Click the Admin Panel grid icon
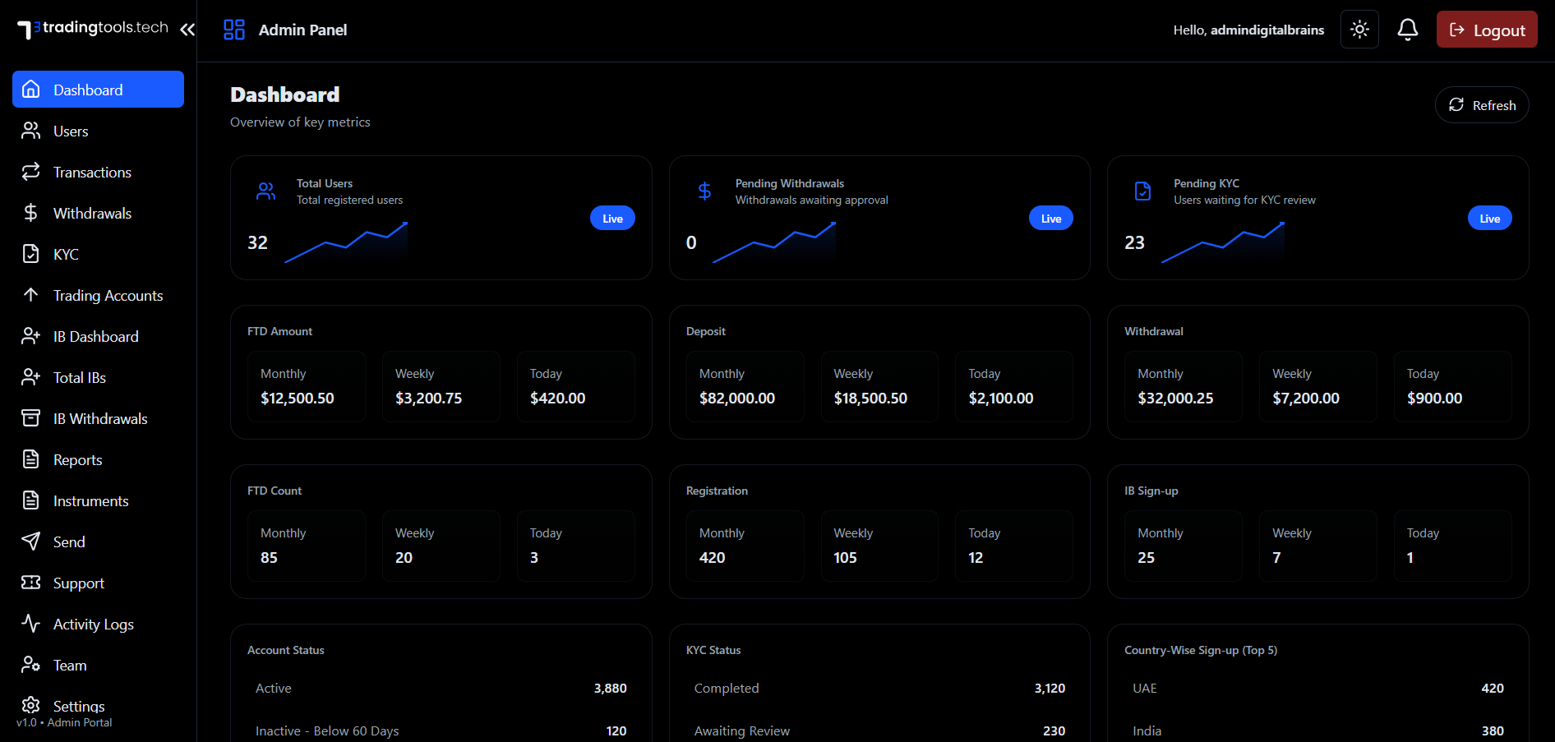This screenshot has width=1555, height=742. tap(234, 30)
